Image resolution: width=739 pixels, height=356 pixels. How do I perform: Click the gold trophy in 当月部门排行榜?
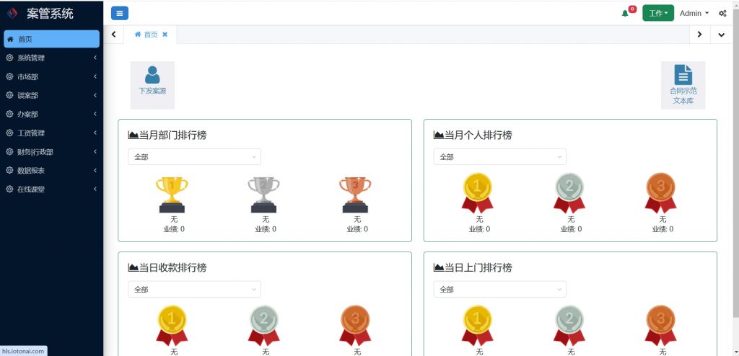172,195
